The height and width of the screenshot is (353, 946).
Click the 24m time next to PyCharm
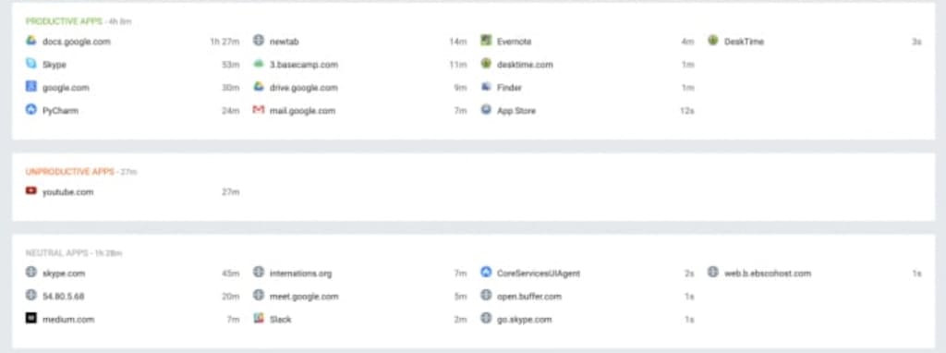click(x=231, y=111)
